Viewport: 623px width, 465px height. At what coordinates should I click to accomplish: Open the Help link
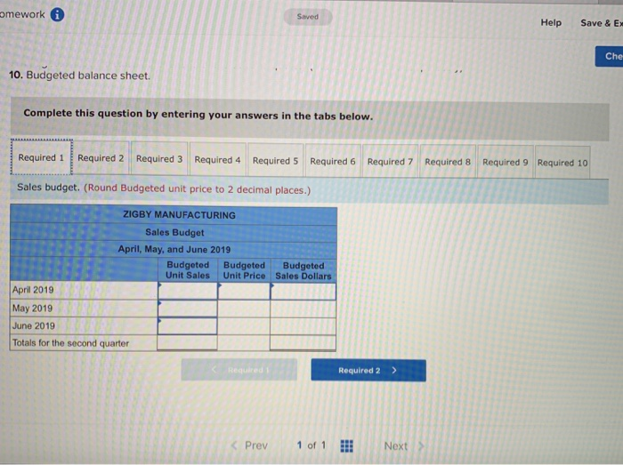[x=551, y=22]
